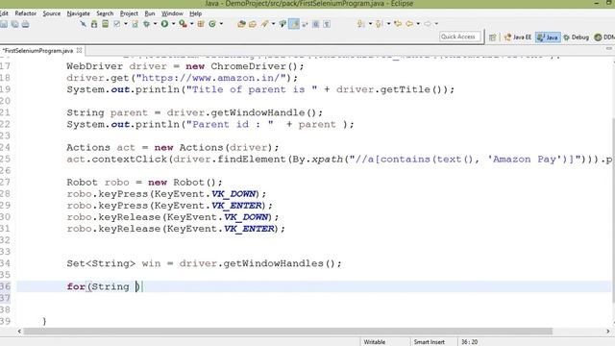Switch to the Debug perspective
Viewport: 615px width, 346px height.
(577, 37)
